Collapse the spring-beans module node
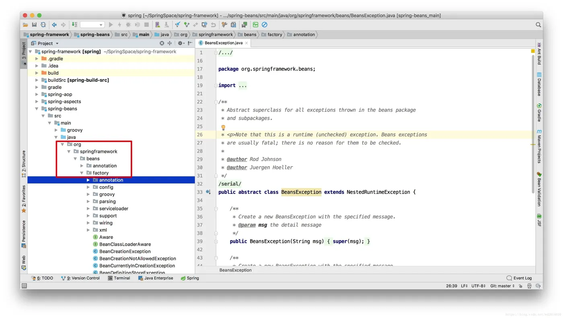 point(37,109)
